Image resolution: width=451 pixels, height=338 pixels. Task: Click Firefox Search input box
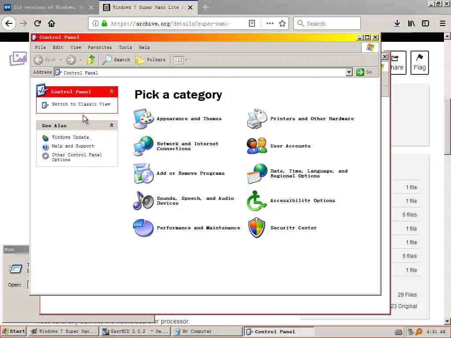coord(327,24)
